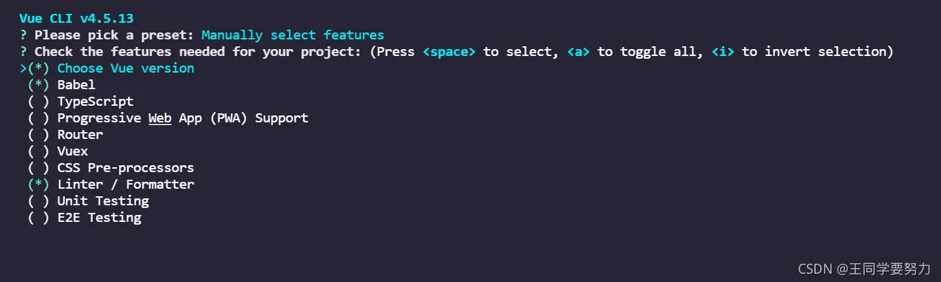941x282 pixels.
Task: Click the Router option label
Action: [x=80, y=135]
